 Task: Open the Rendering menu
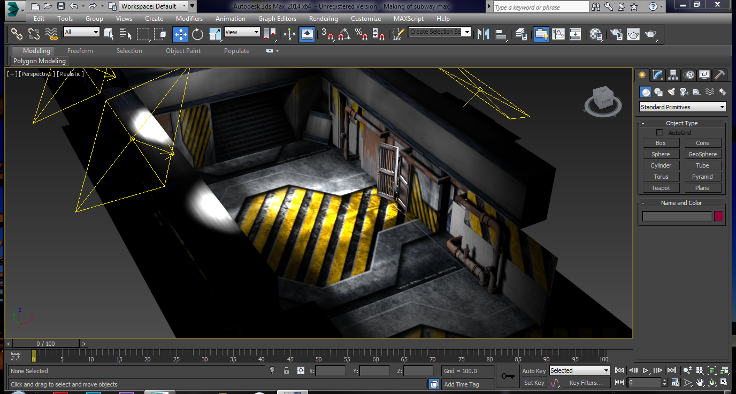click(x=323, y=19)
